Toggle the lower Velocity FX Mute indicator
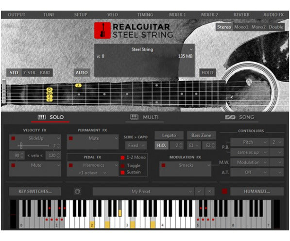This screenshot has width=290, height=241. (x=13, y=165)
